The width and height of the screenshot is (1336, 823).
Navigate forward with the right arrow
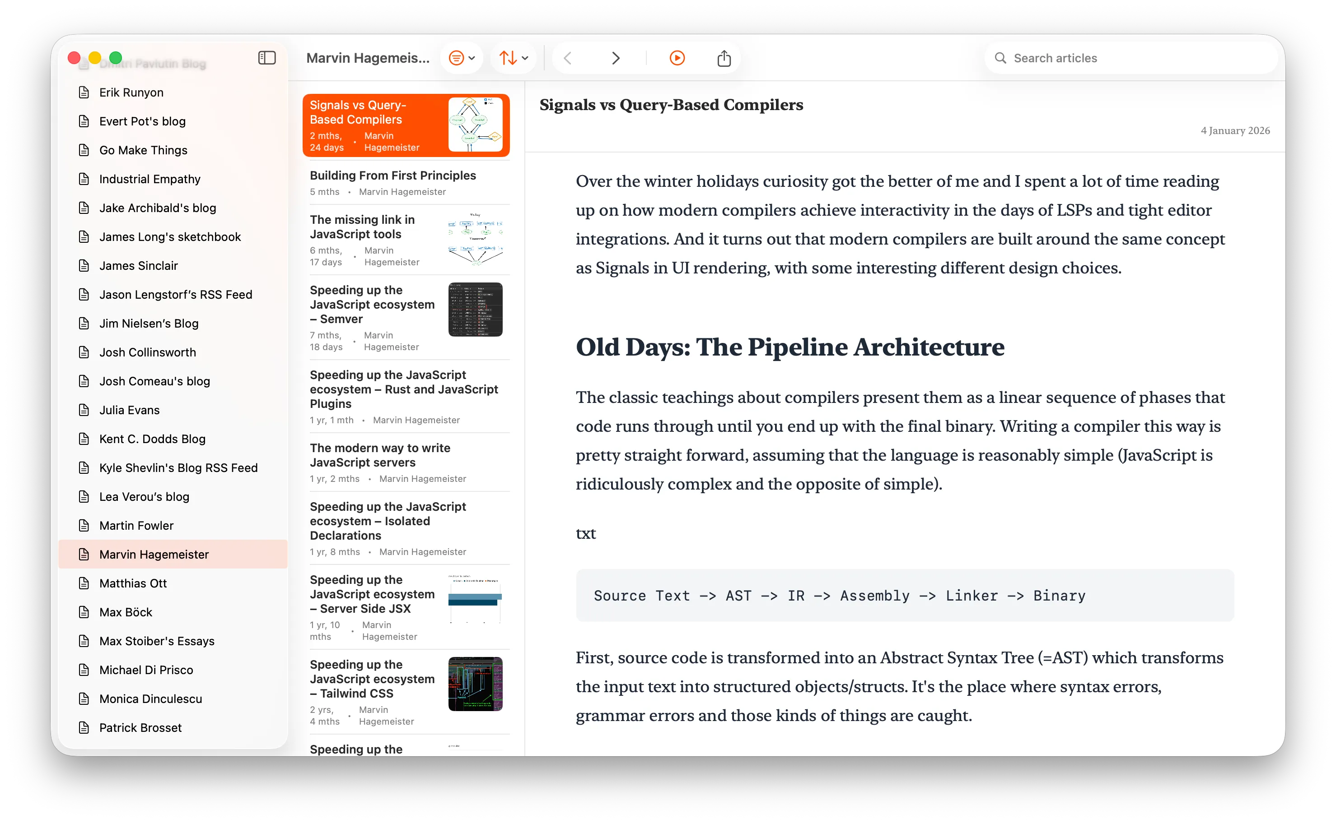tap(616, 58)
